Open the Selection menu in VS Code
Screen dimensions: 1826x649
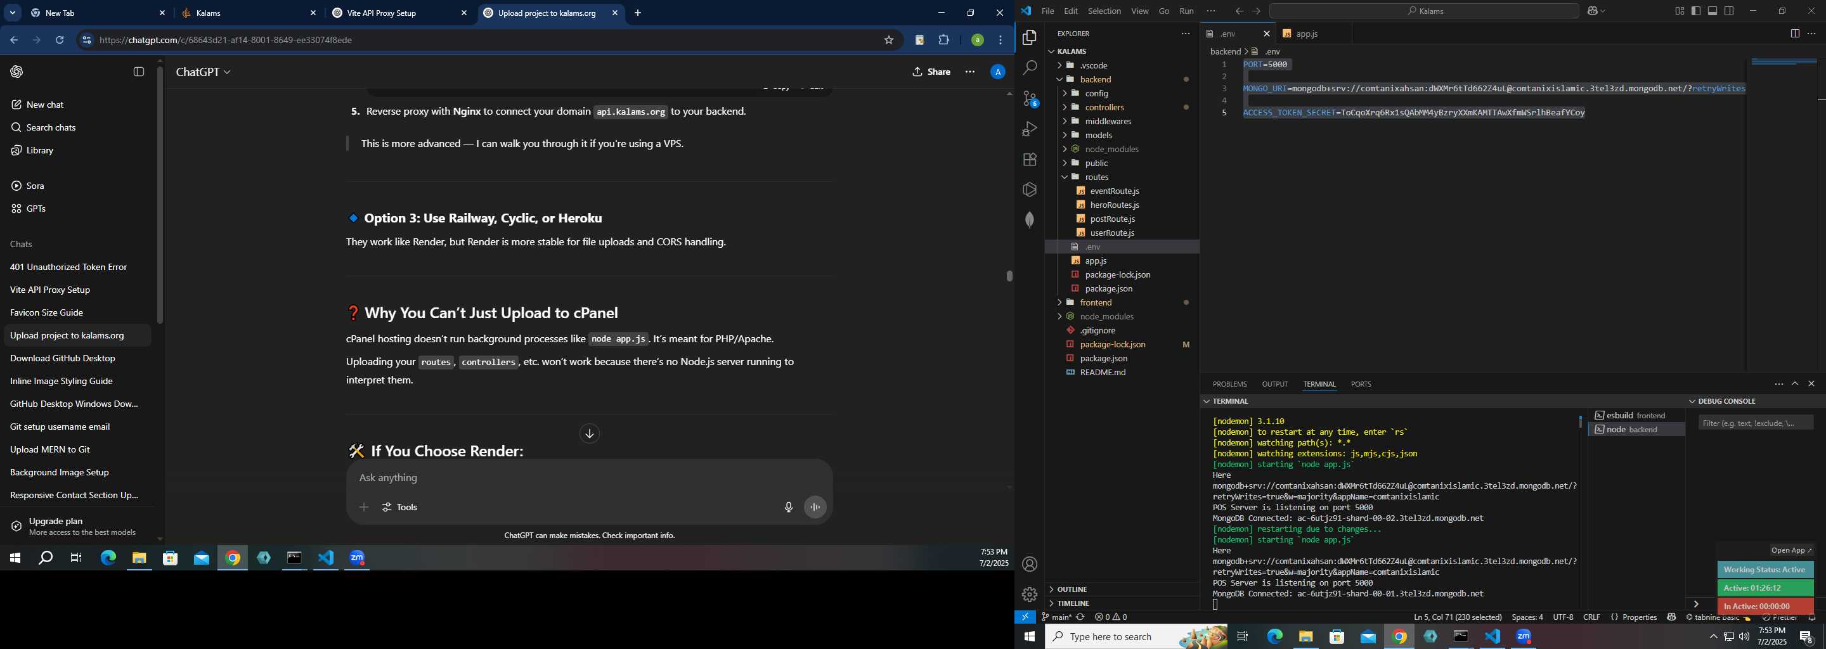coord(1104,11)
